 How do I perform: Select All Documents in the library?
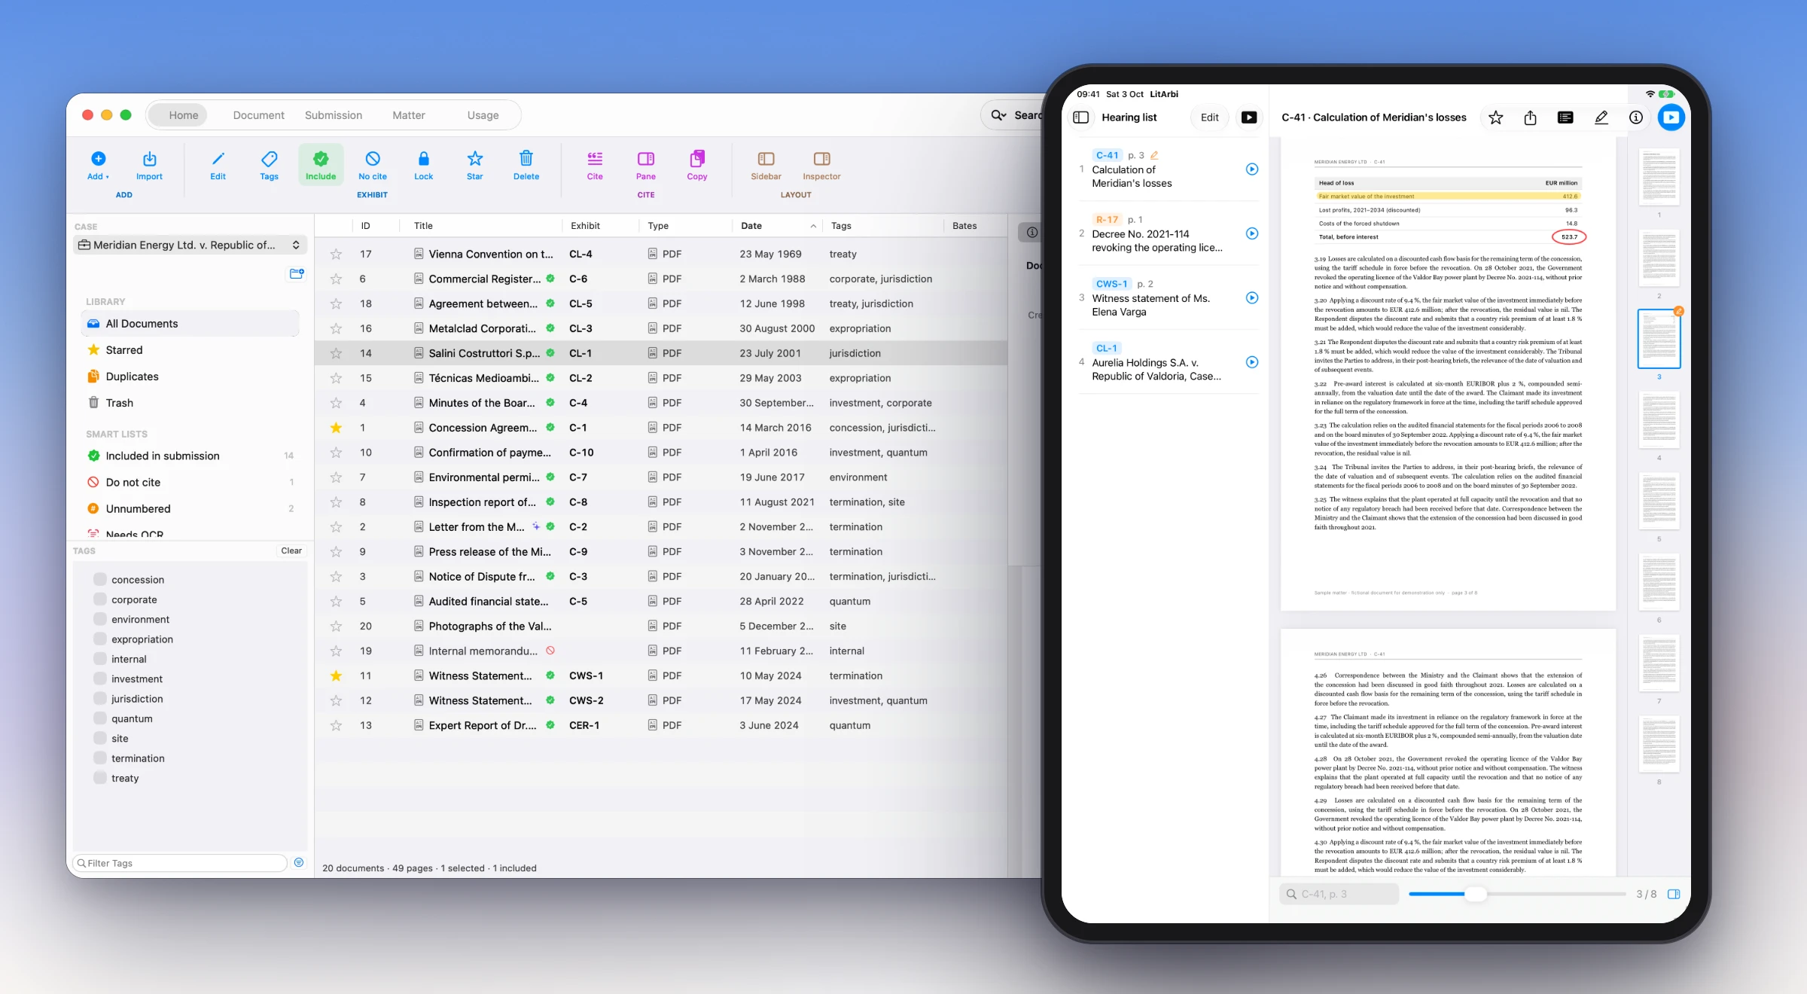tap(190, 324)
